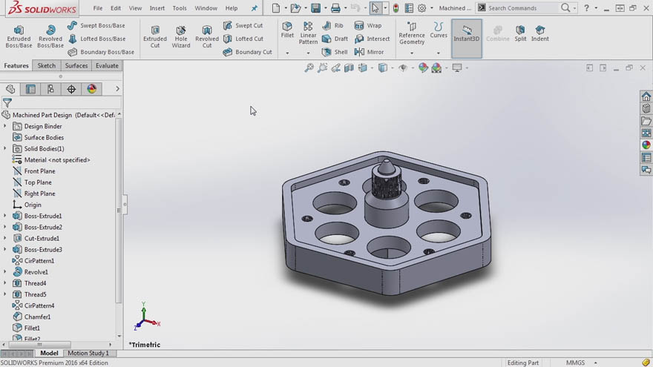Toggle the feature tree filter icon
This screenshot has height=367, width=653.
point(7,103)
